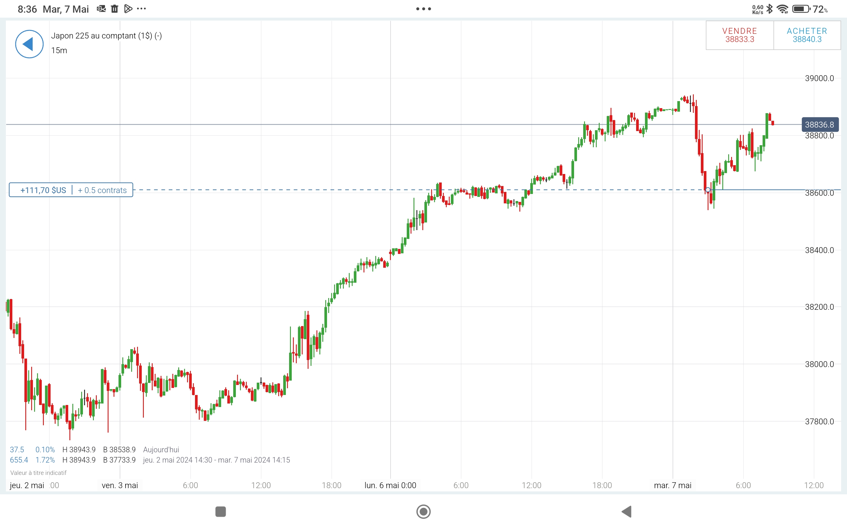Tap the "+ 0.5 contrats" position size label
This screenshot has height=529, width=847.
102,190
